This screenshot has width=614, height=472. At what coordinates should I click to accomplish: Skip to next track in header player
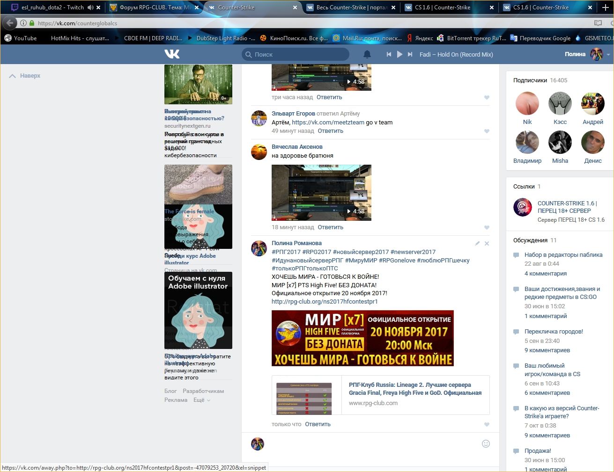coord(410,54)
